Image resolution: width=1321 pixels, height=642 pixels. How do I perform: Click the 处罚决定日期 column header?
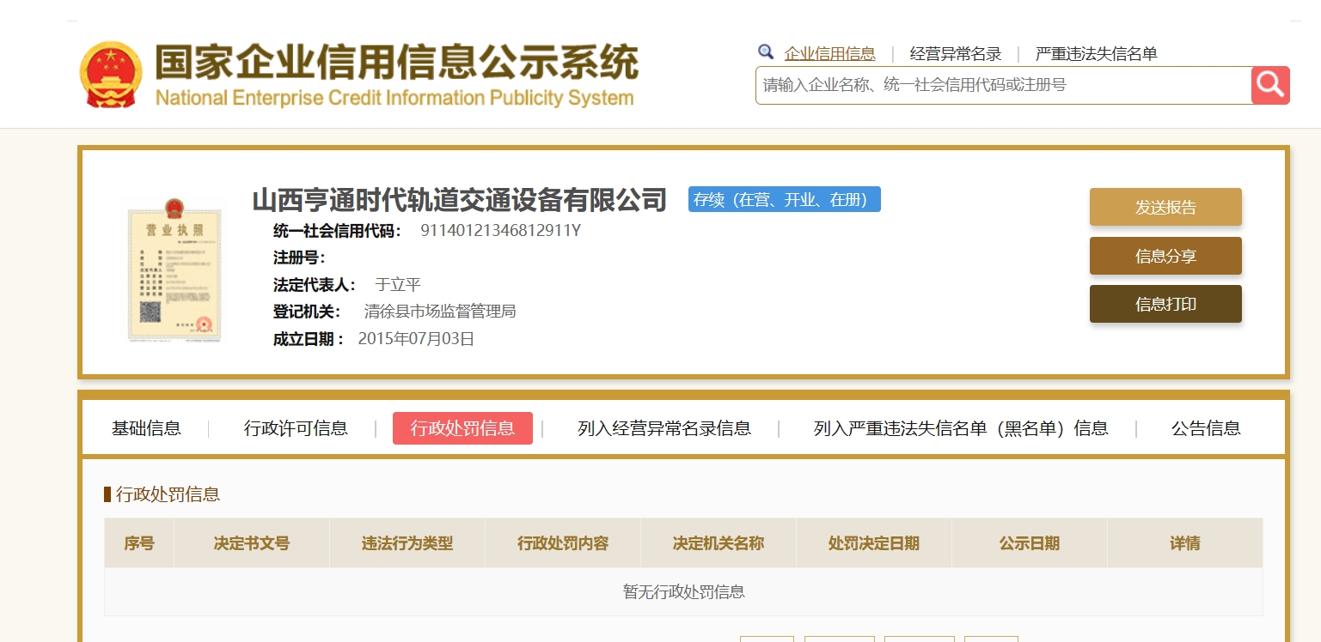873,543
